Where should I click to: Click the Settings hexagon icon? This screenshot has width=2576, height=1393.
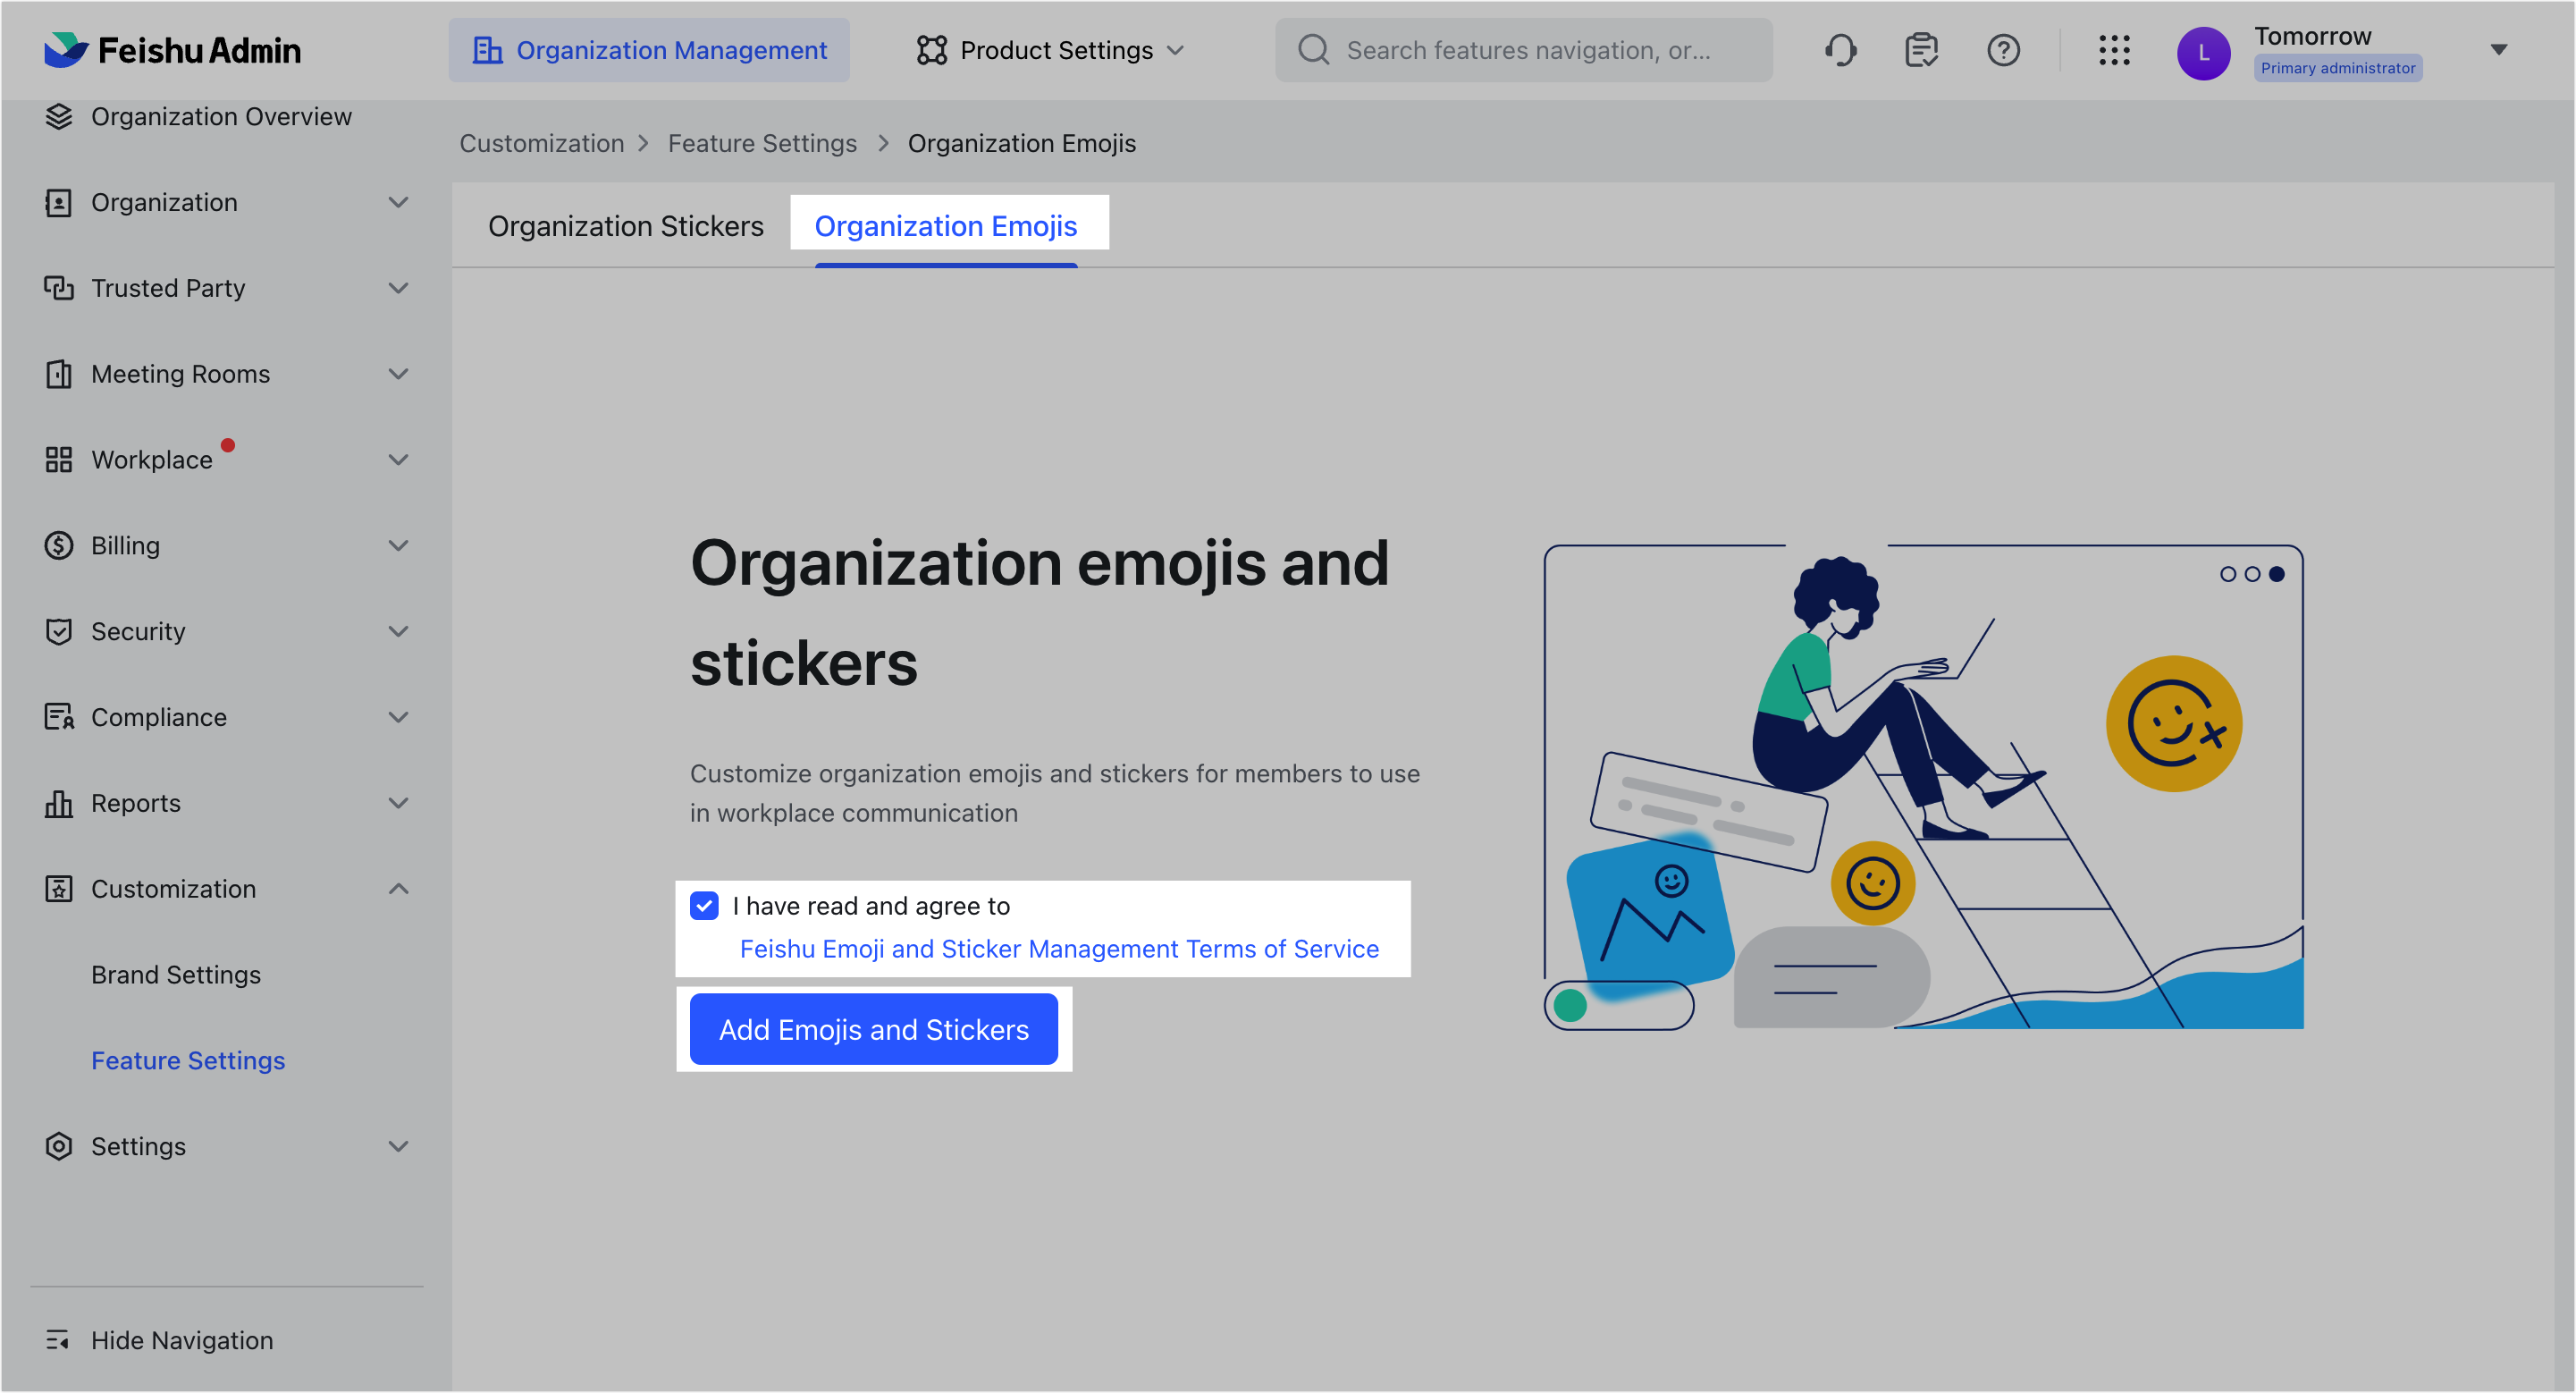59,1147
